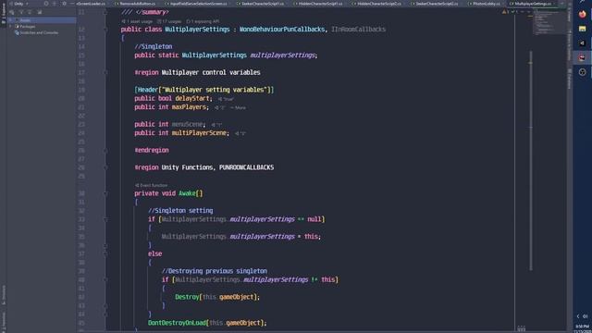Screen dimensions: 592x333
Task: Click the multiPlayerScene field name
Action: click(199, 133)
